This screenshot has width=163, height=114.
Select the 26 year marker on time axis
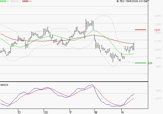[46, 112]
